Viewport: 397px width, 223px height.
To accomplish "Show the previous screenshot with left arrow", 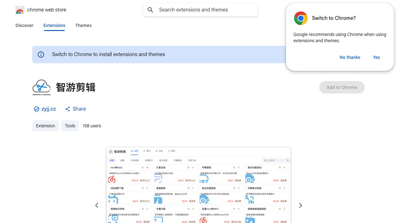I will (97, 205).
